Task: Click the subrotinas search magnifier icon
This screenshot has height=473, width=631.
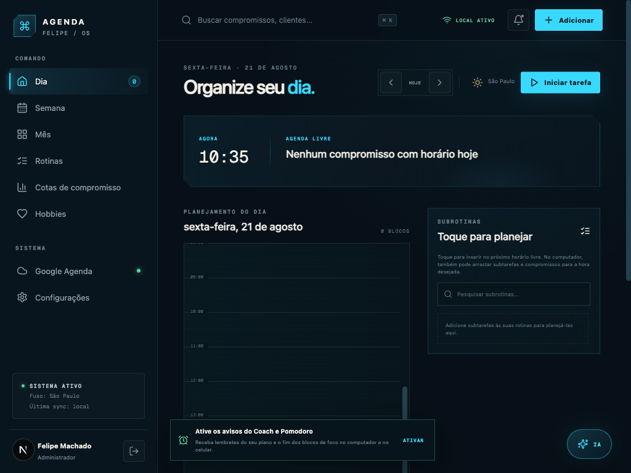Action: point(448,294)
